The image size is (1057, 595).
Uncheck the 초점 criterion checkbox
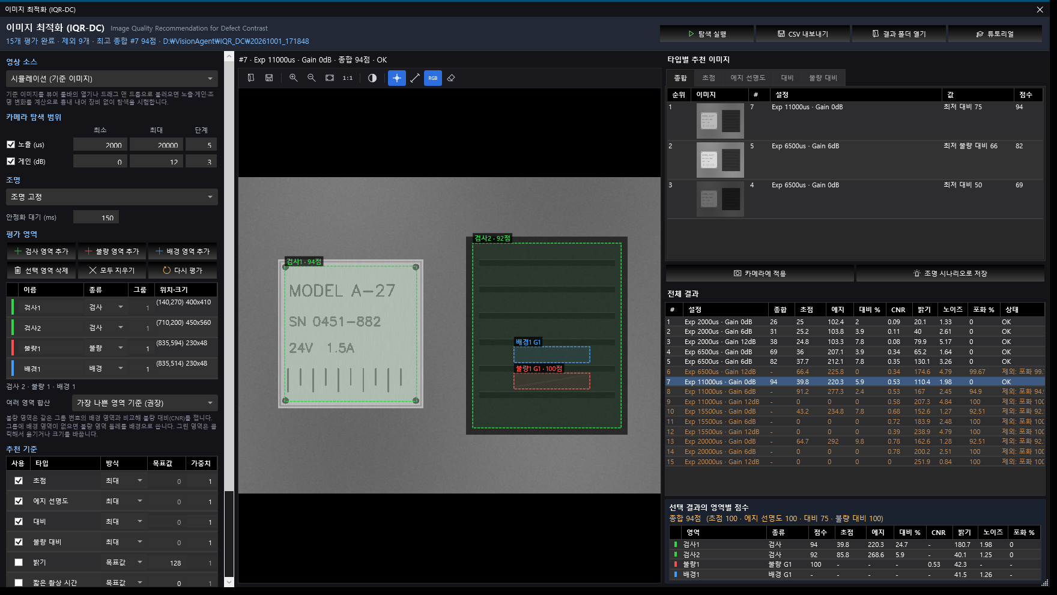[19, 481]
